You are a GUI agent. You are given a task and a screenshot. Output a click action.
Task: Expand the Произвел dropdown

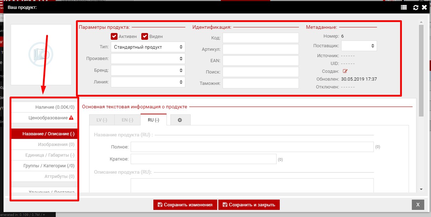[148, 59]
